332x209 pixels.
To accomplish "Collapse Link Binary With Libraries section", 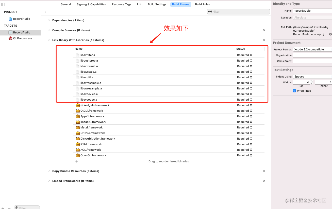I will click(x=49, y=40).
